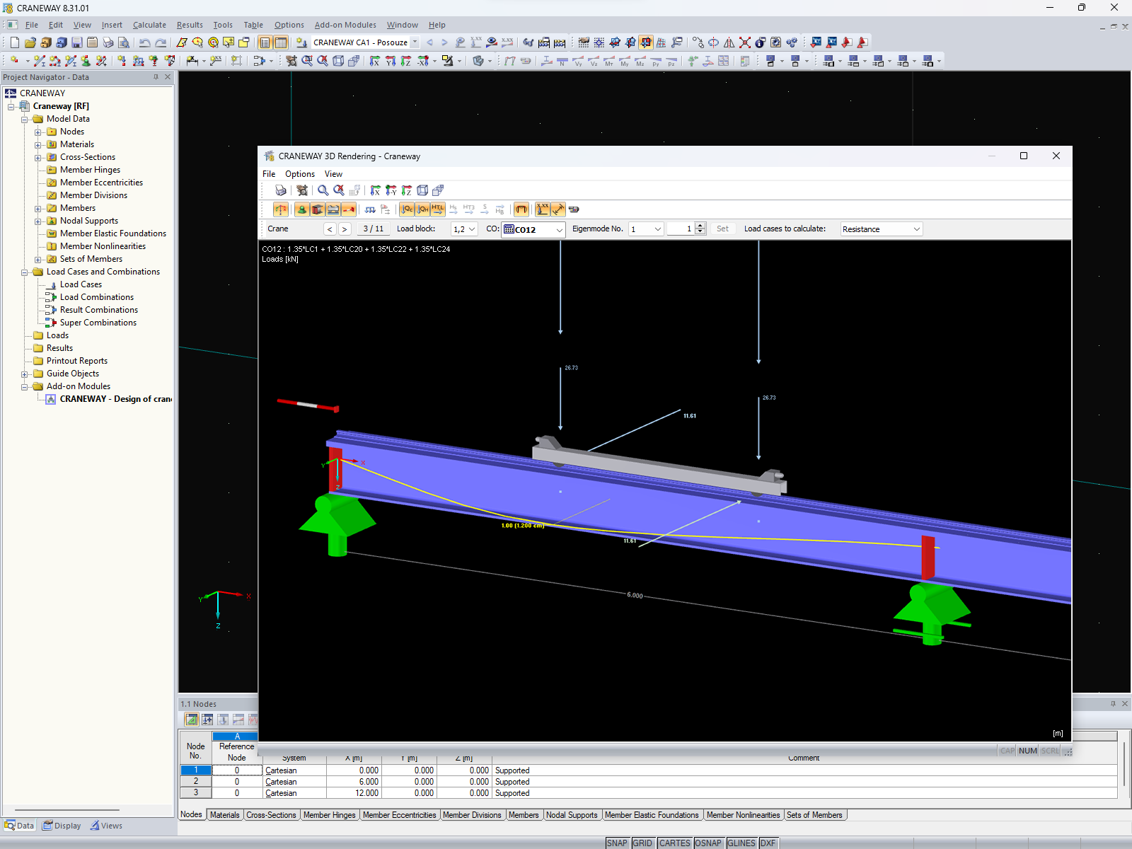Toggle dimension values x.xx display in rendering
Image resolution: width=1132 pixels, height=849 pixels.
(x=543, y=209)
